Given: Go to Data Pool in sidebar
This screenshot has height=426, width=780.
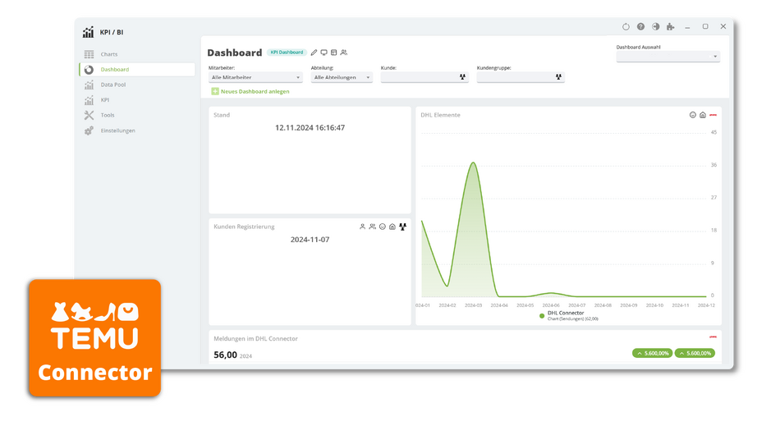Looking at the screenshot, I should [x=113, y=85].
